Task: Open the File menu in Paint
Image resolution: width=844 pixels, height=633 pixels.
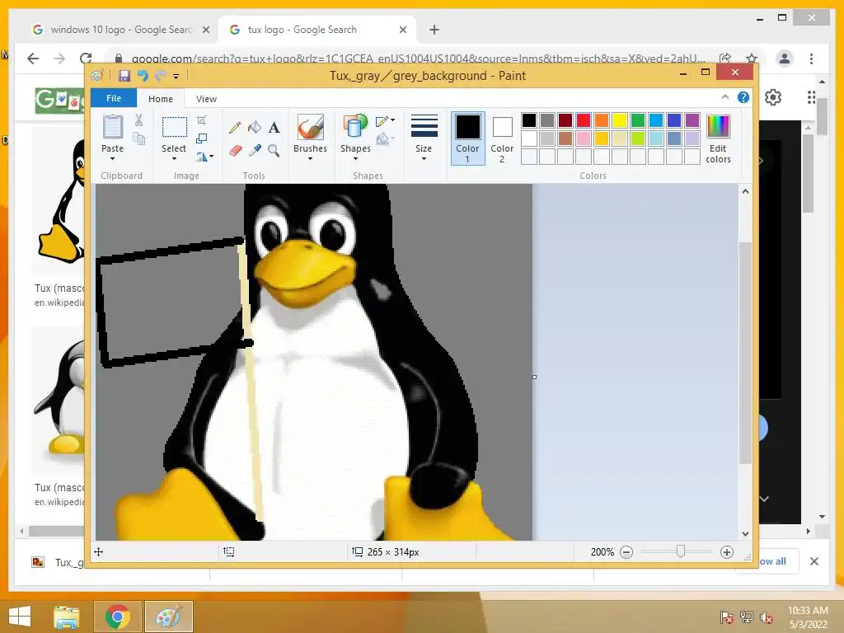Action: 114,98
